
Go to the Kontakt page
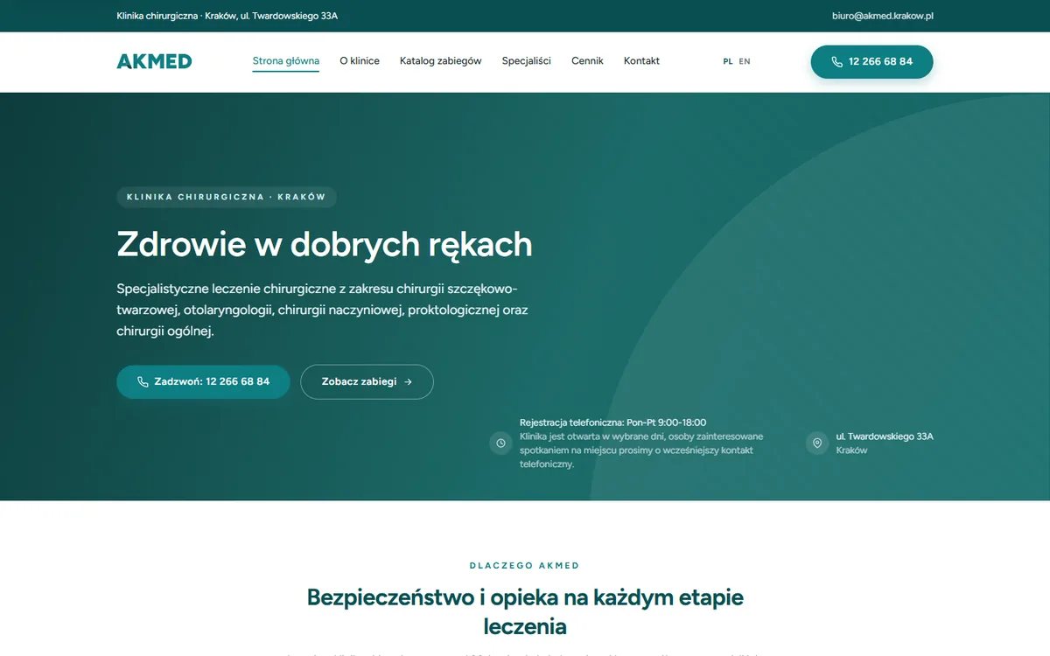coord(641,61)
